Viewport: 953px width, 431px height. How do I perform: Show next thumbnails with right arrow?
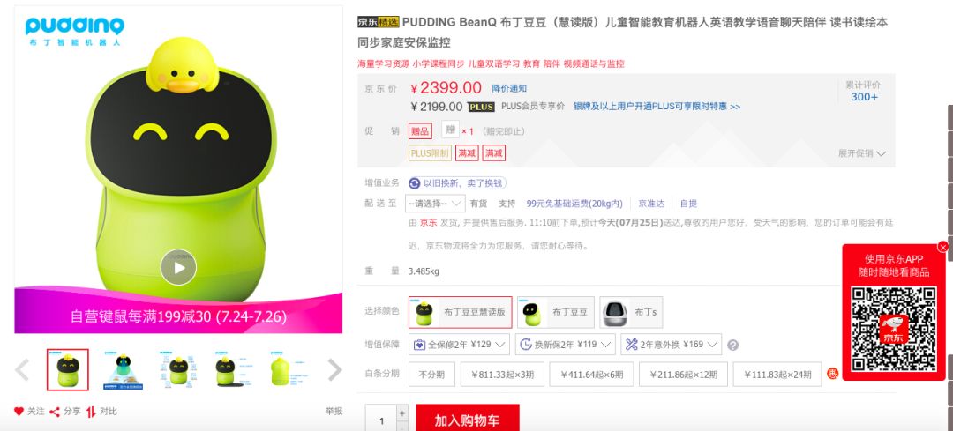click(335, 369)
